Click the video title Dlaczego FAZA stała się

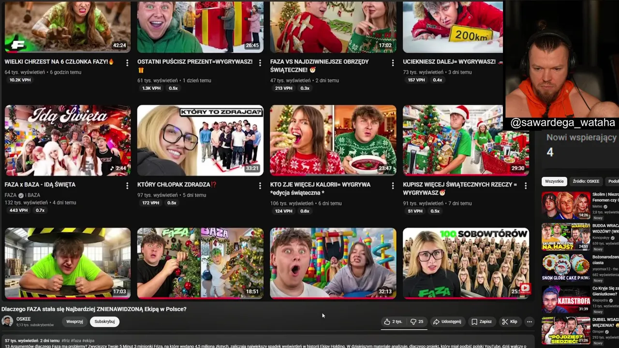point(94,309)
